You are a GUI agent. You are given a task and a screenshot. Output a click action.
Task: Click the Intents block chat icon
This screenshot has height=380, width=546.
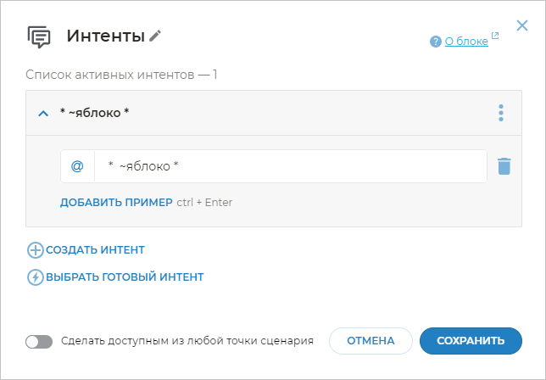coord(40,36)
